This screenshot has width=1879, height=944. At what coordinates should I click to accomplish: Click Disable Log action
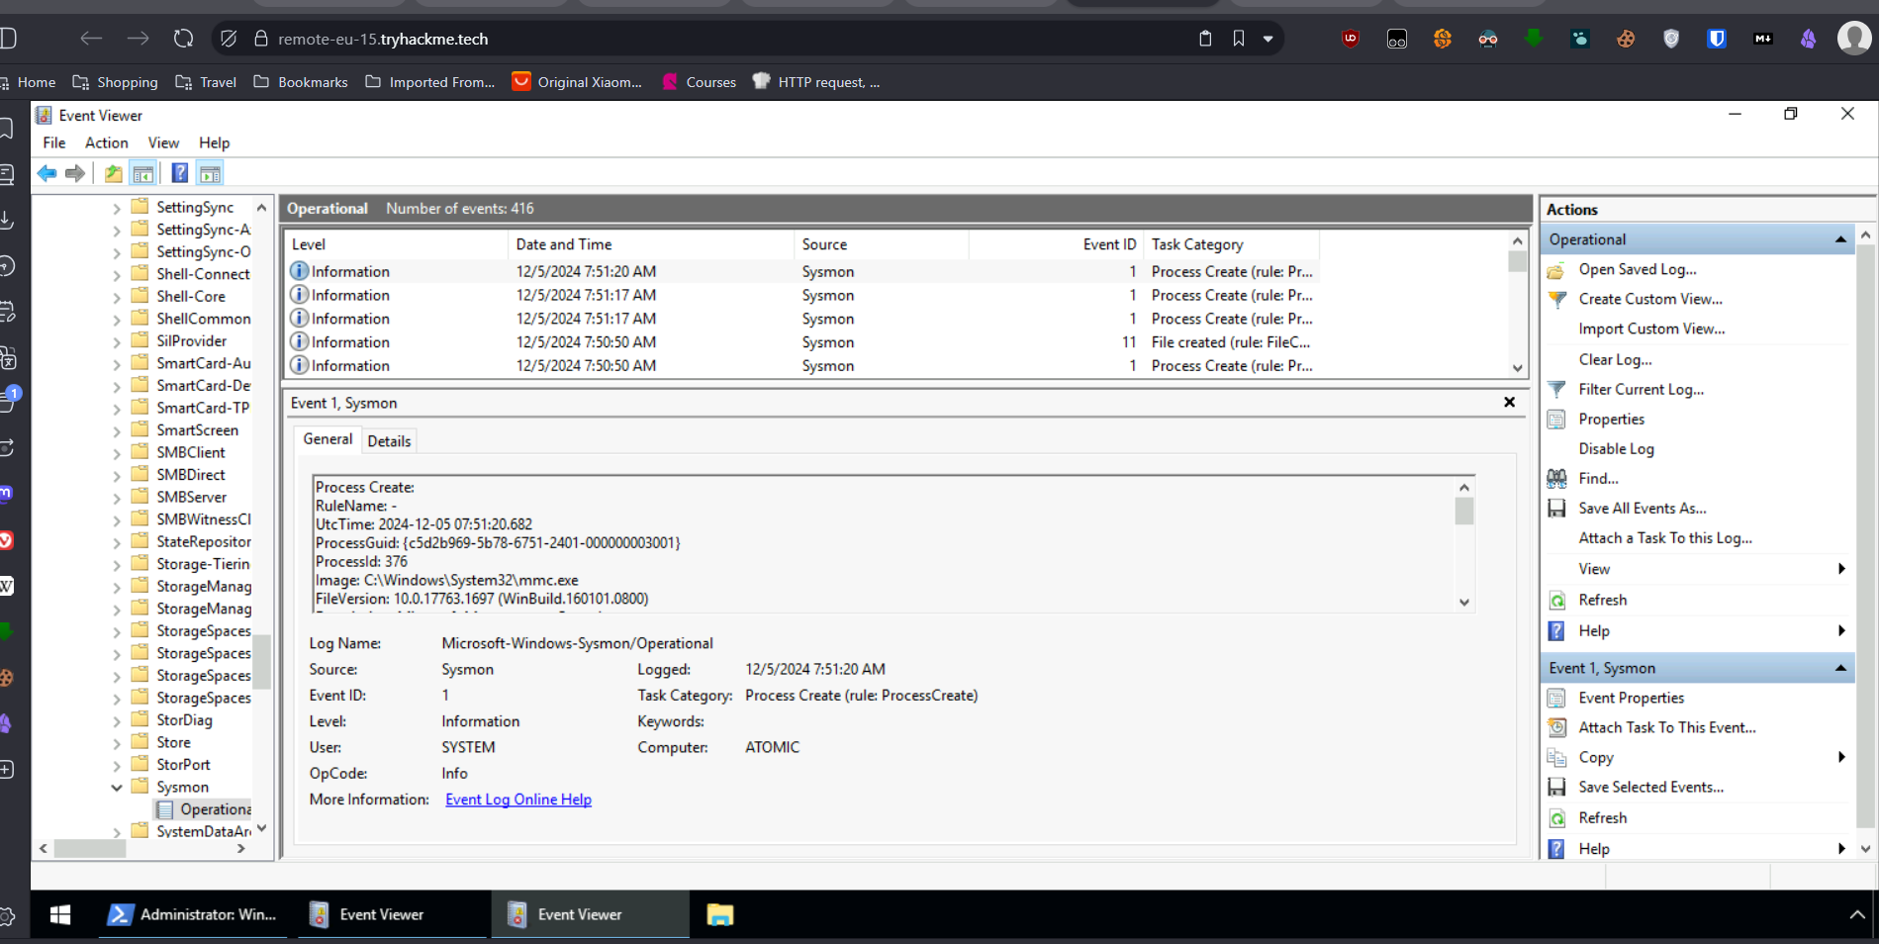pyautogui.click(x=1616, y=448)
